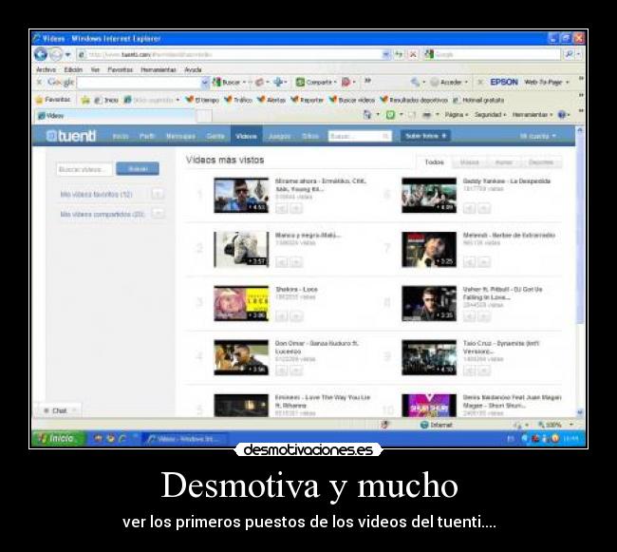Screen dimensions: 617x552
Task: Select the Todos filter tab
Action: point(434,162)
